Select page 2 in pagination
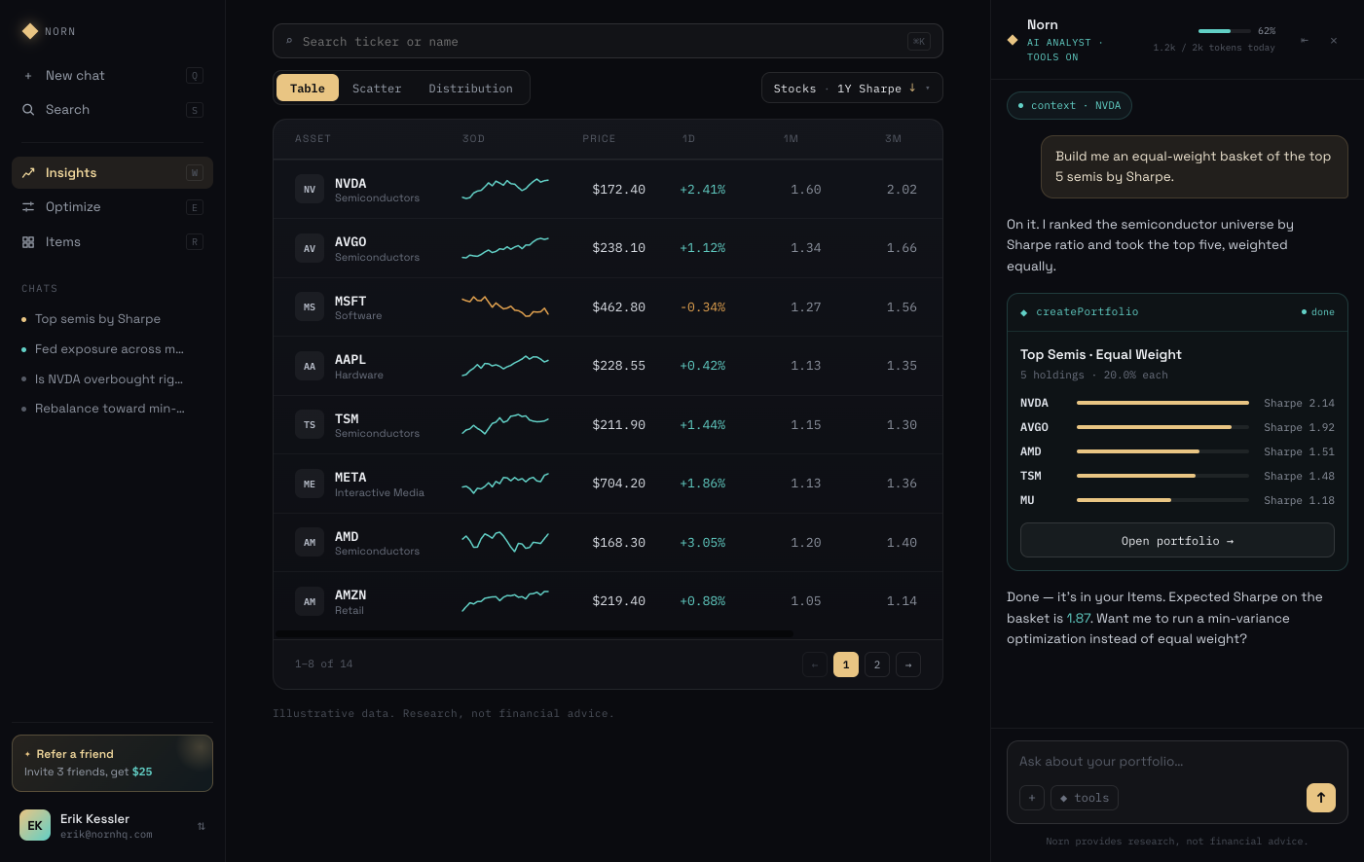 [x=877, y=664]
